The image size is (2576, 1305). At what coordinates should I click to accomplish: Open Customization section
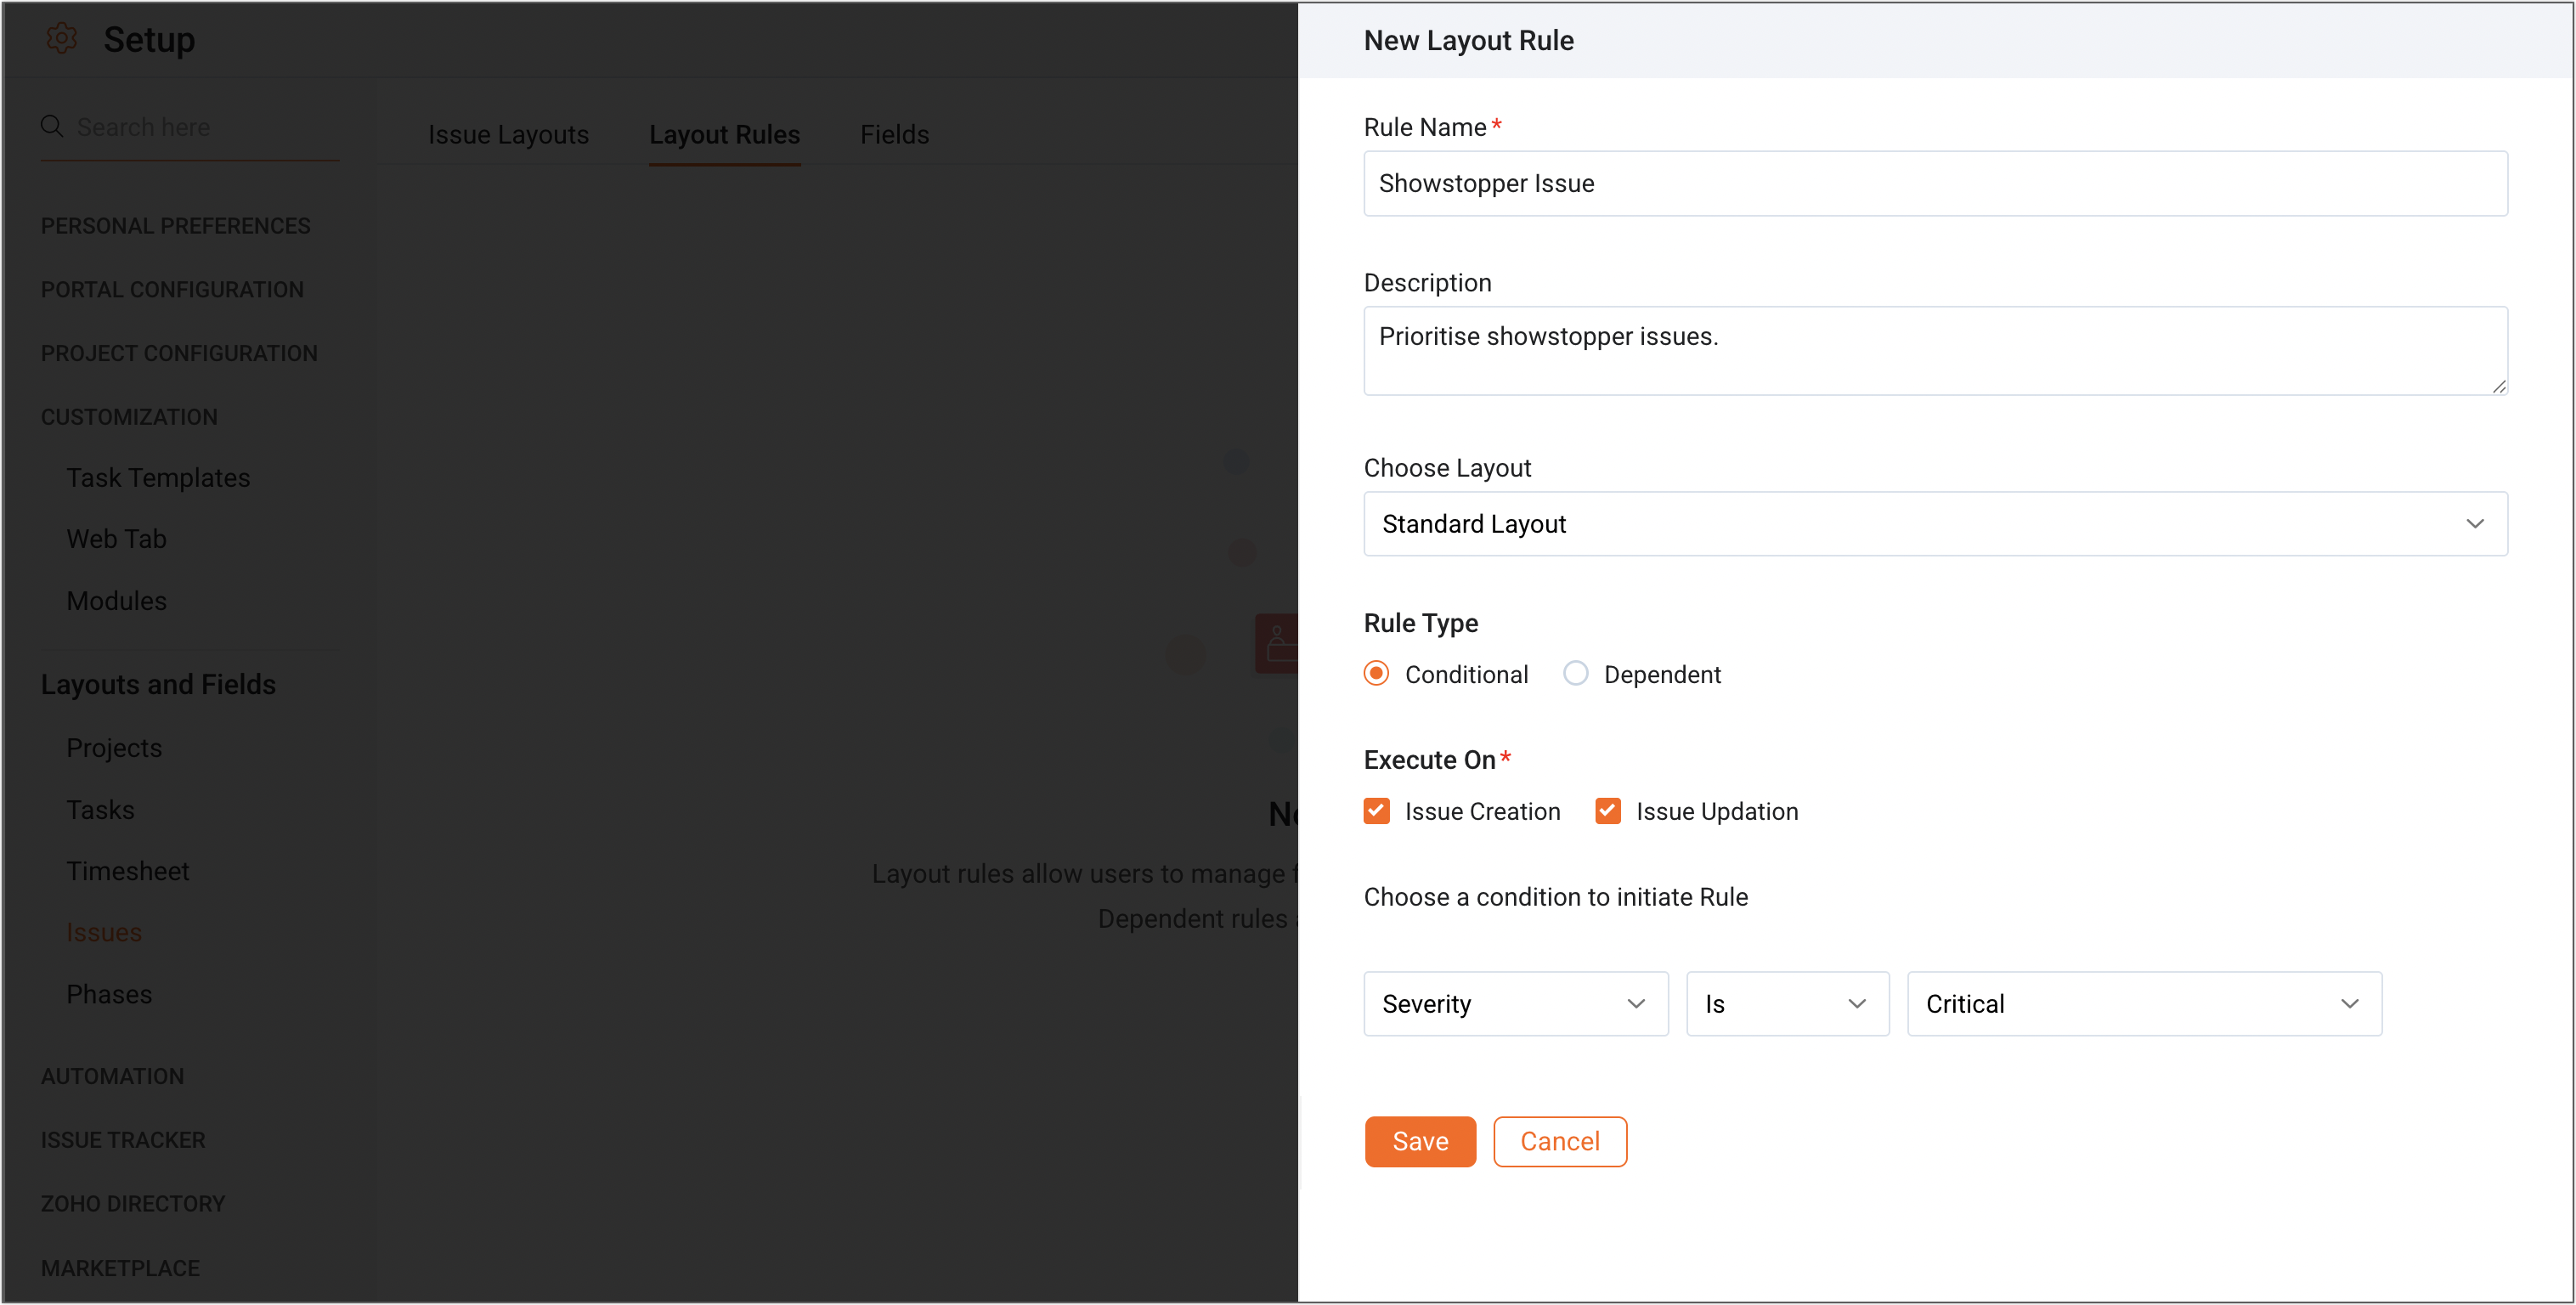coord(129,417)
